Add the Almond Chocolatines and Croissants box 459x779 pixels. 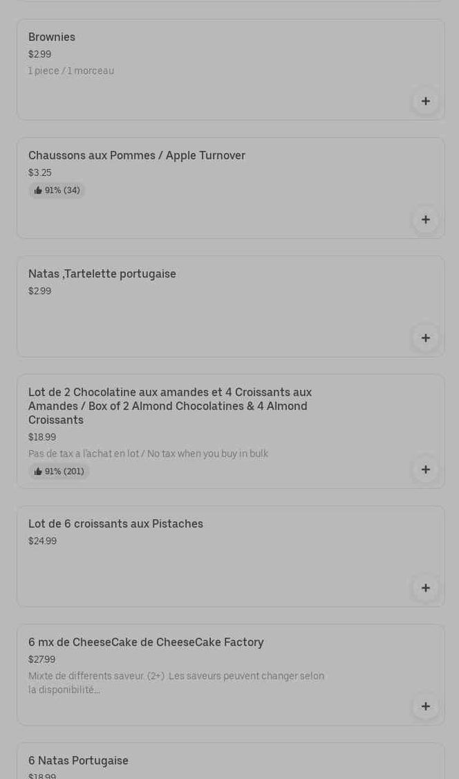click(425, 469)
